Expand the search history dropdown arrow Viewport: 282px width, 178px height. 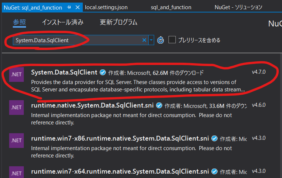(x=151, y=40)
